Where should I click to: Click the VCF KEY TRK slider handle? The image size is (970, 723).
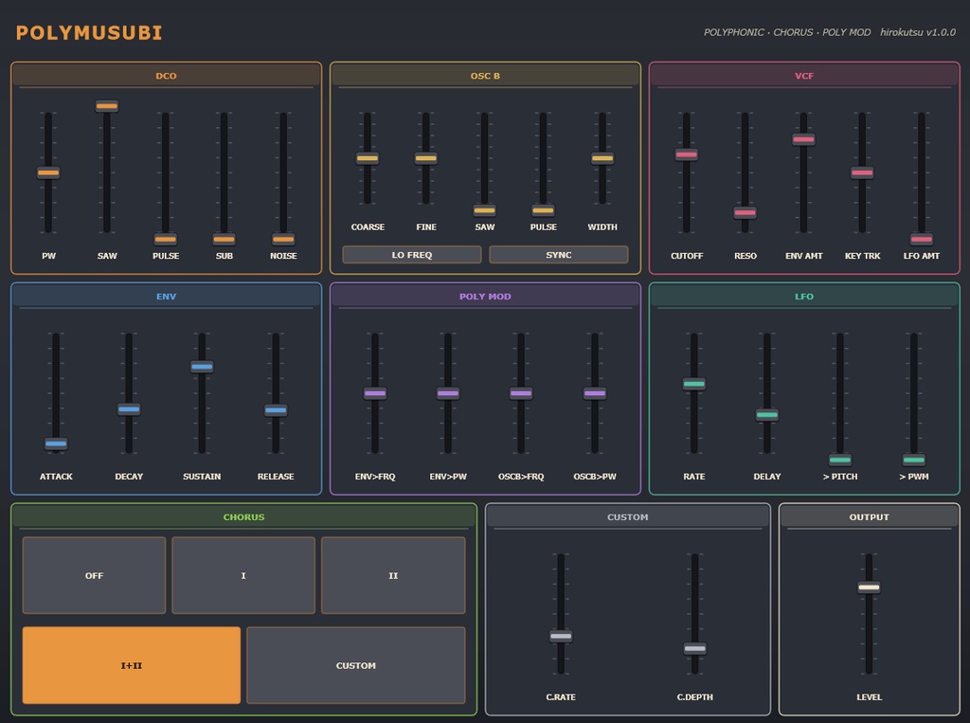point(862,172)
